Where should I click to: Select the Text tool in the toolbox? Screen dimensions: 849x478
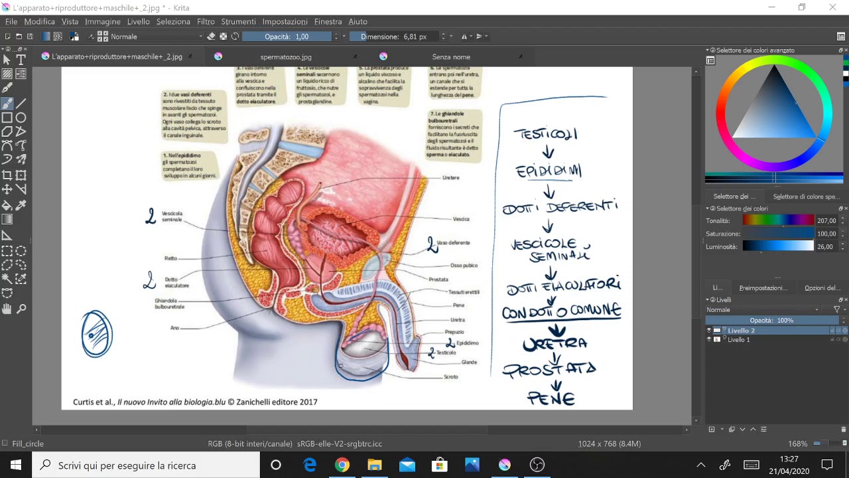coord(21,60)
